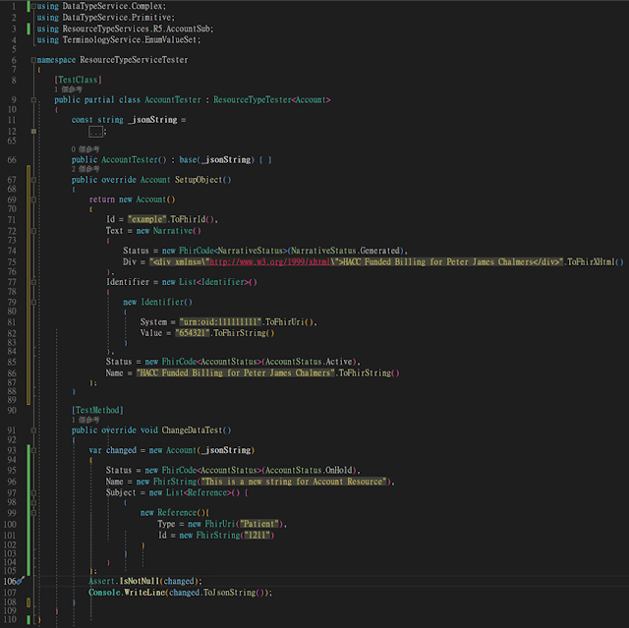Screen dimensions: 629x628
Task: Click "DataTypeService.Complex" in the first using line
Action: point(113,7)
